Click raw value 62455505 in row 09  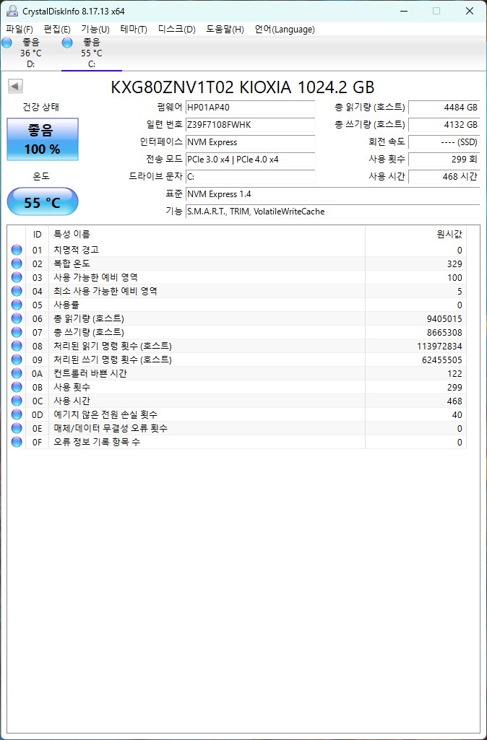tap(442, 360)
